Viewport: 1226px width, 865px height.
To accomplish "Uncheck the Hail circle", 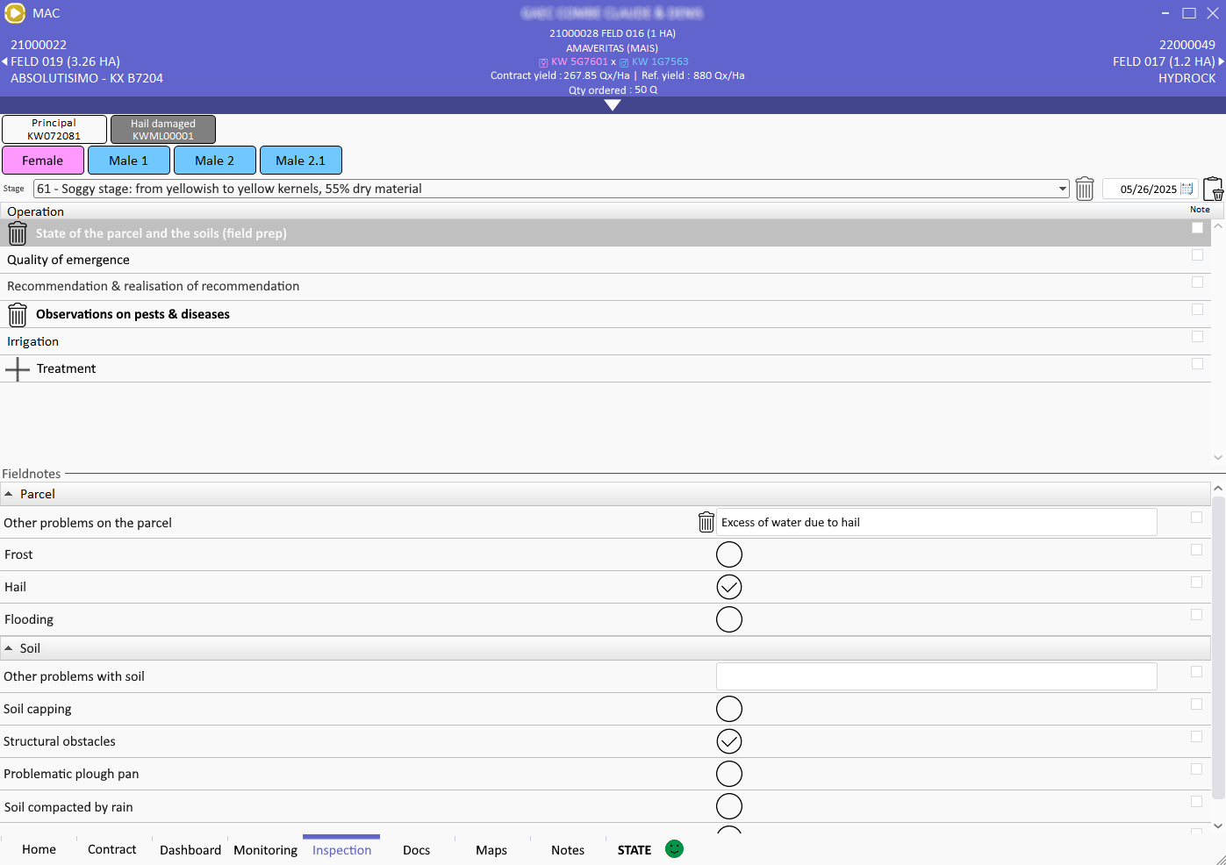I will click(729, 587).
